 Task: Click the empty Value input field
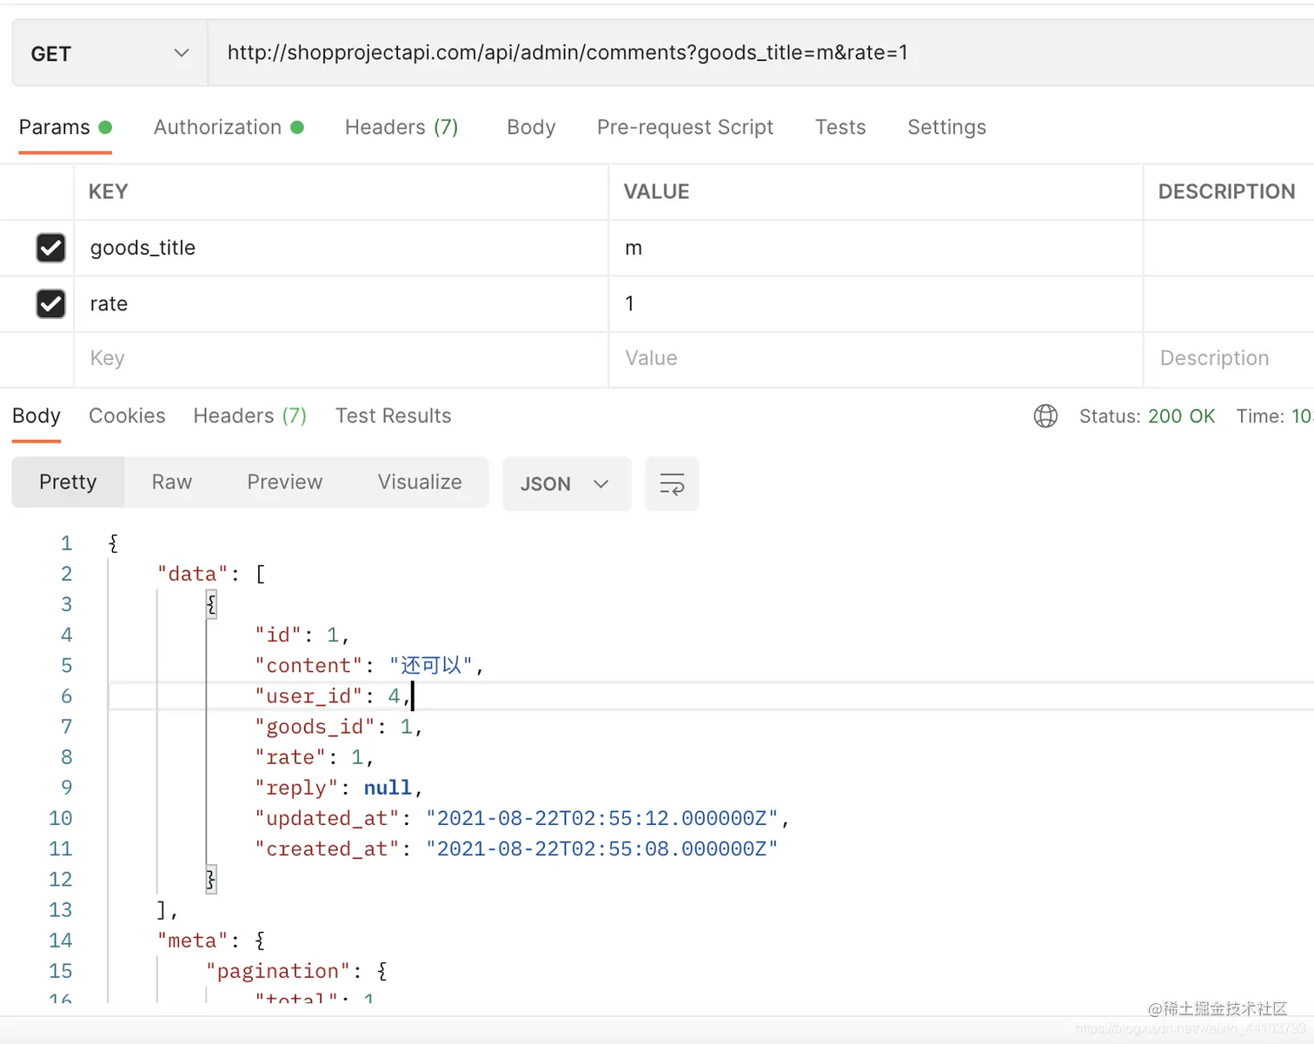click(875, 358)
